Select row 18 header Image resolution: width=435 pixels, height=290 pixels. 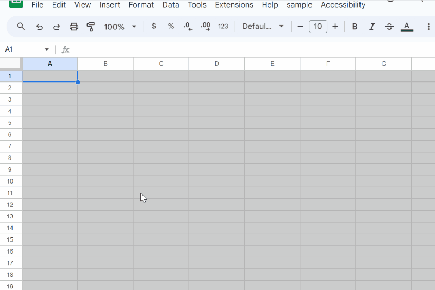(11, 275)
